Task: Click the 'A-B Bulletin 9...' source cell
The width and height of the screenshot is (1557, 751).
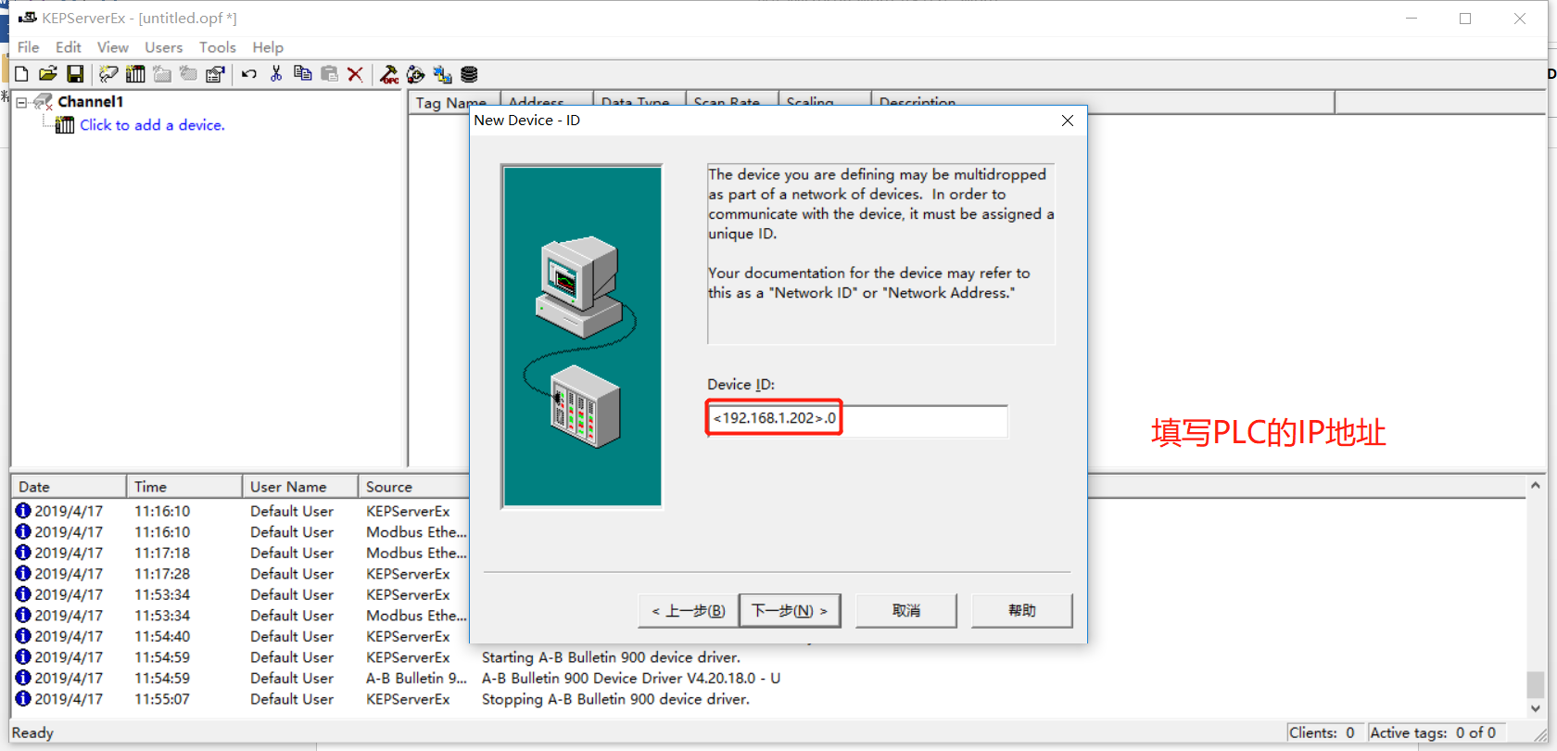Action: point(416,679)
